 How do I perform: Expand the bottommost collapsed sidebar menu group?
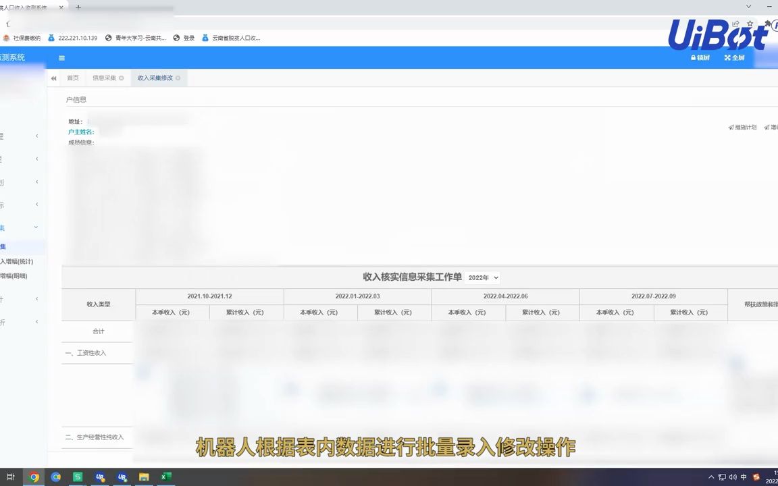click(x=20, y=322)
